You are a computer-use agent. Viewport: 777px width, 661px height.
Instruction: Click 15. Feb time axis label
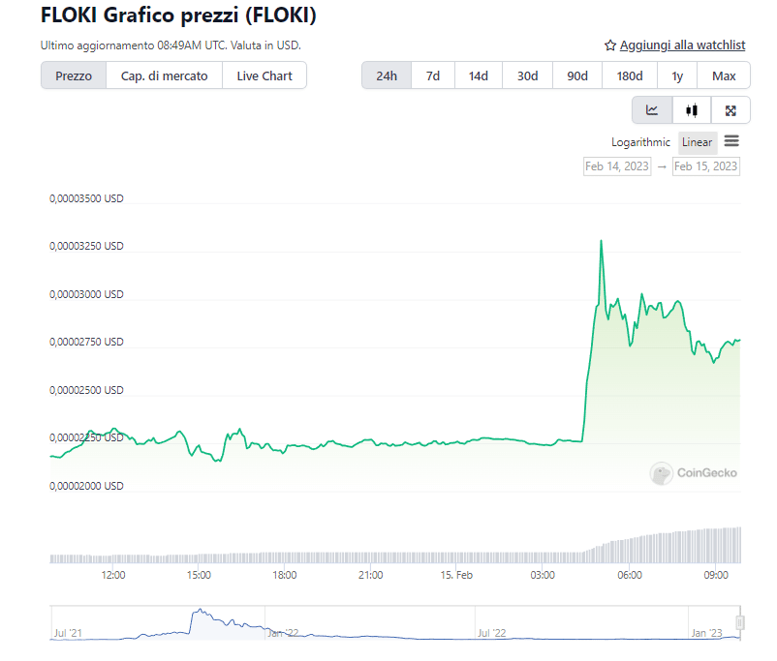pyautogui.click(x=456, y=575)
